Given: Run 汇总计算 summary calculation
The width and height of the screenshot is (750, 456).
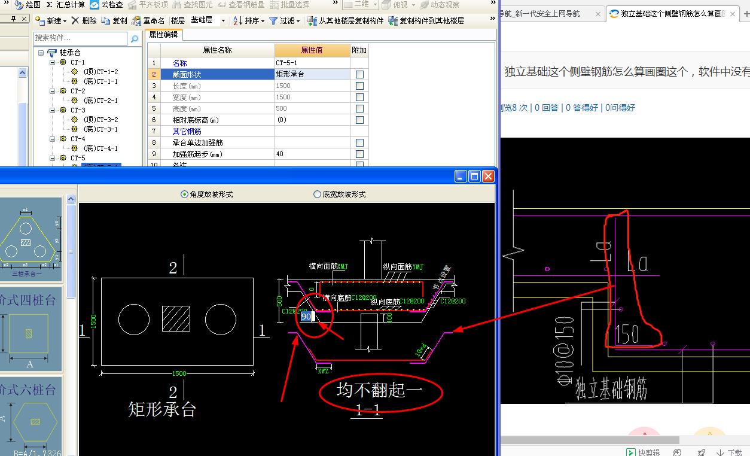Looking at the screenshot, I should 65,5.
